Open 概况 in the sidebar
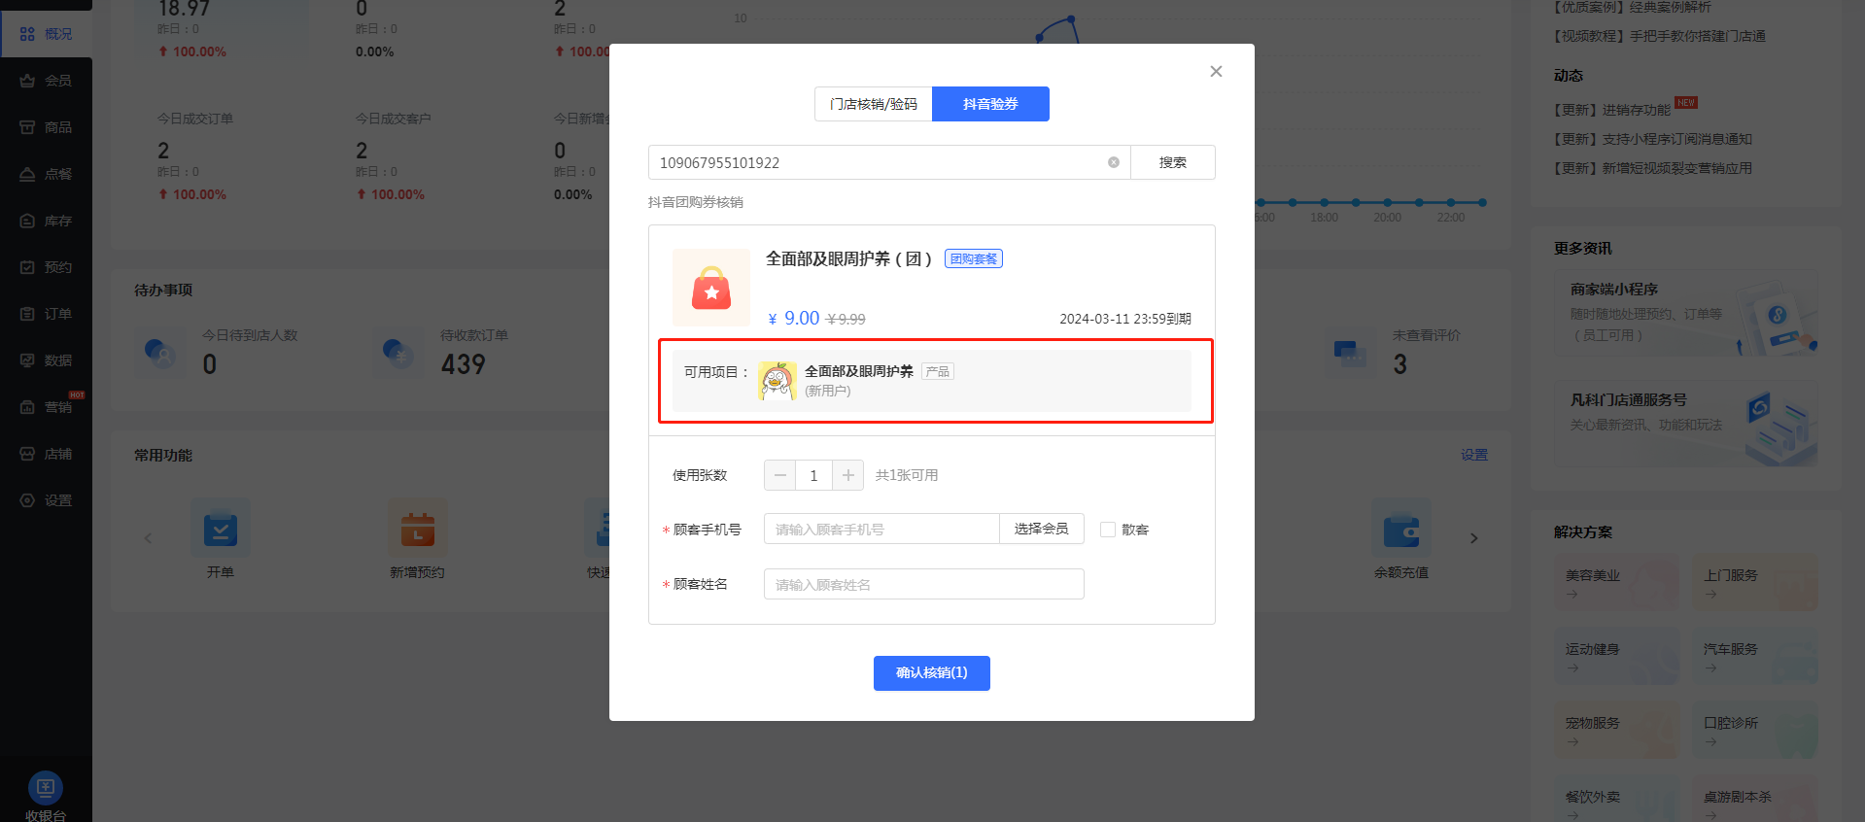 coord(46,34)
